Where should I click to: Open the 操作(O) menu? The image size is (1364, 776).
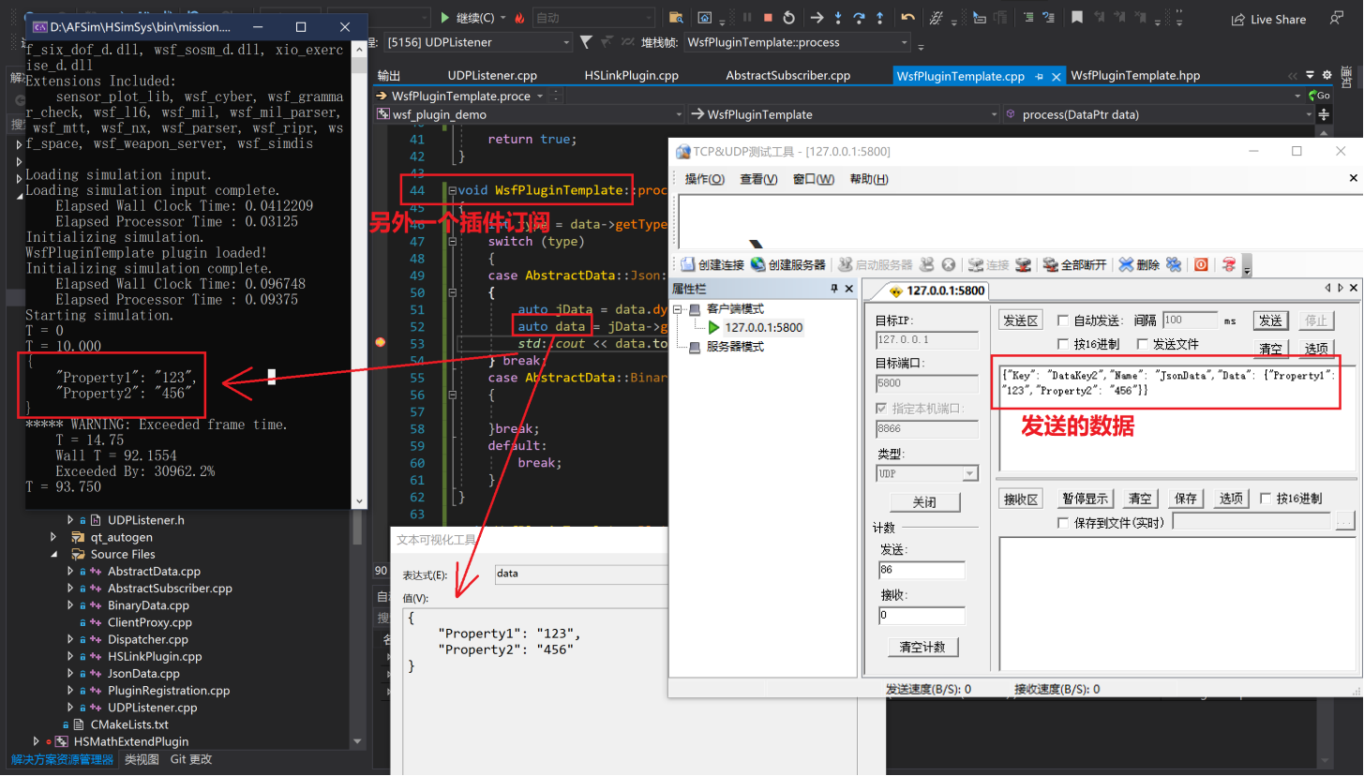click(x=704, y=179)
